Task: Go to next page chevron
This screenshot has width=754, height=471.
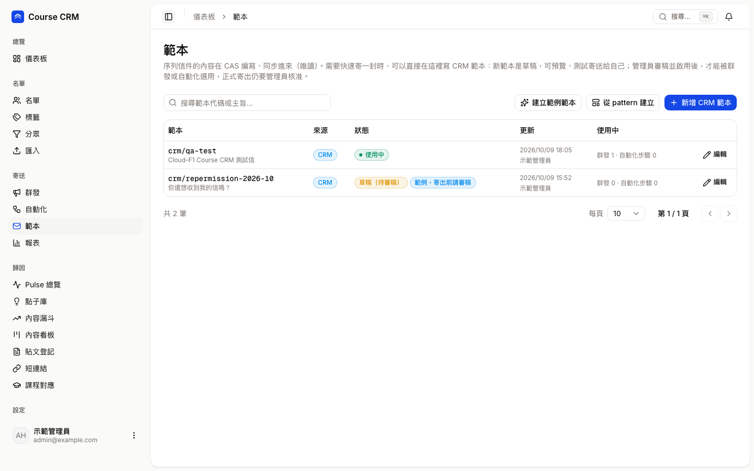Action: click(729, 214)
